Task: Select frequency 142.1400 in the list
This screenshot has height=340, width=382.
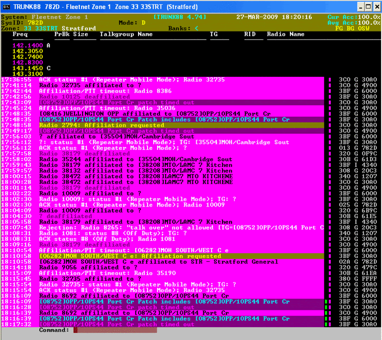Action: pyautogui.click(x=27, y=45)
